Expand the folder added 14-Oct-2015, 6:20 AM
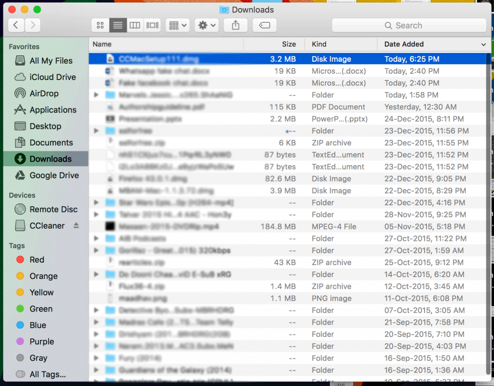The width and height of the screenshot is (494, 386). pos(96,274)
